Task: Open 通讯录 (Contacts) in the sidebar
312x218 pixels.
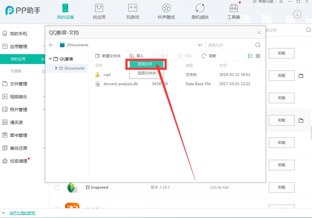Action: [16, 122]
